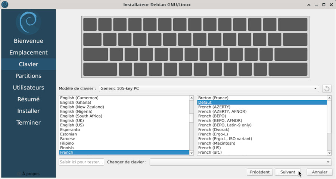Choose French (Ergo-L, ISO variant)
336x179 pixels.
262,139
